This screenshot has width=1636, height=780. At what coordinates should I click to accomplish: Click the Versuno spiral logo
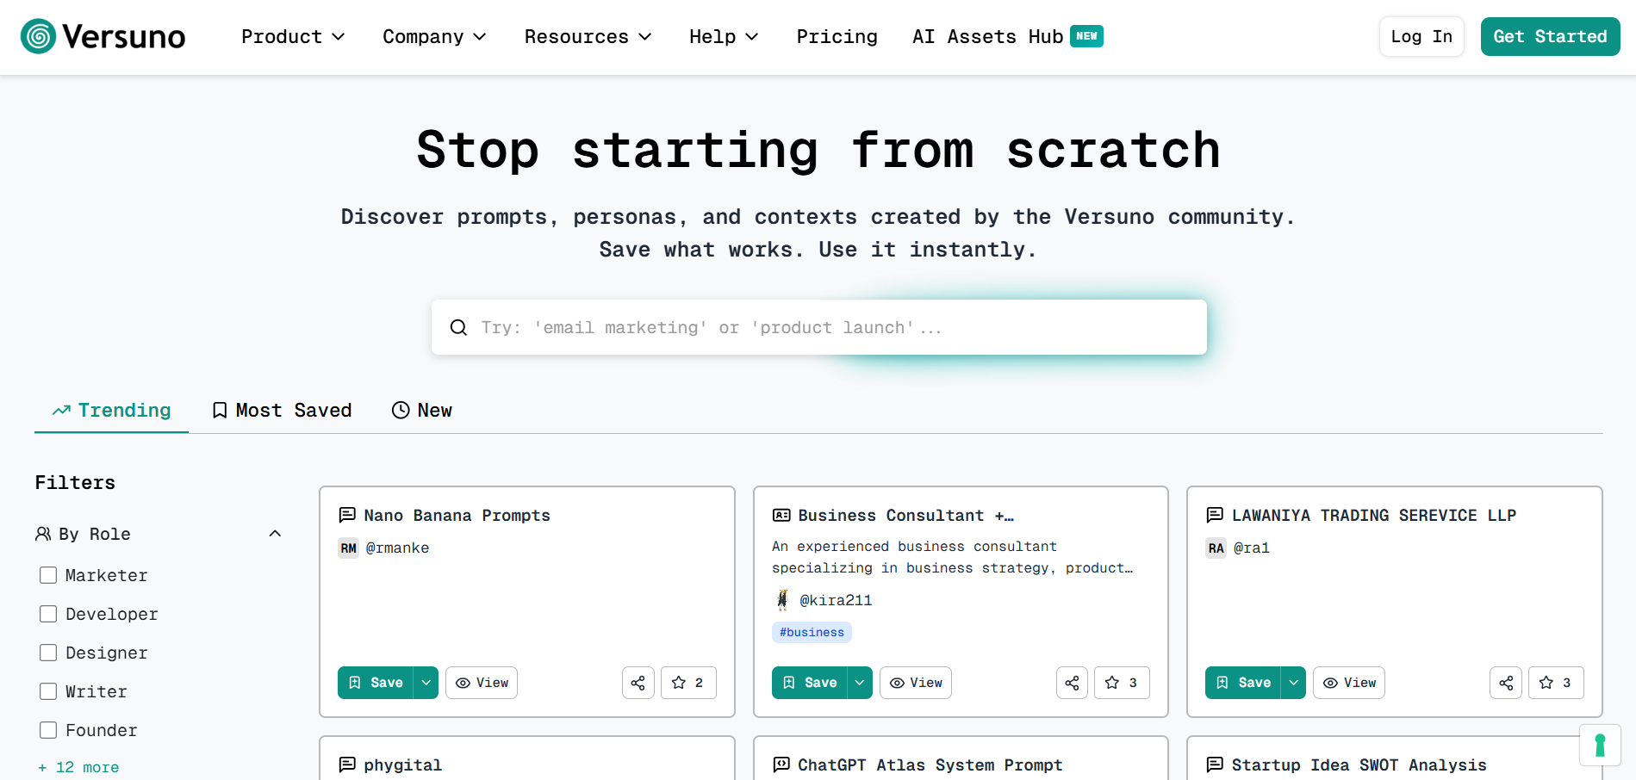[x=39, y=36]
